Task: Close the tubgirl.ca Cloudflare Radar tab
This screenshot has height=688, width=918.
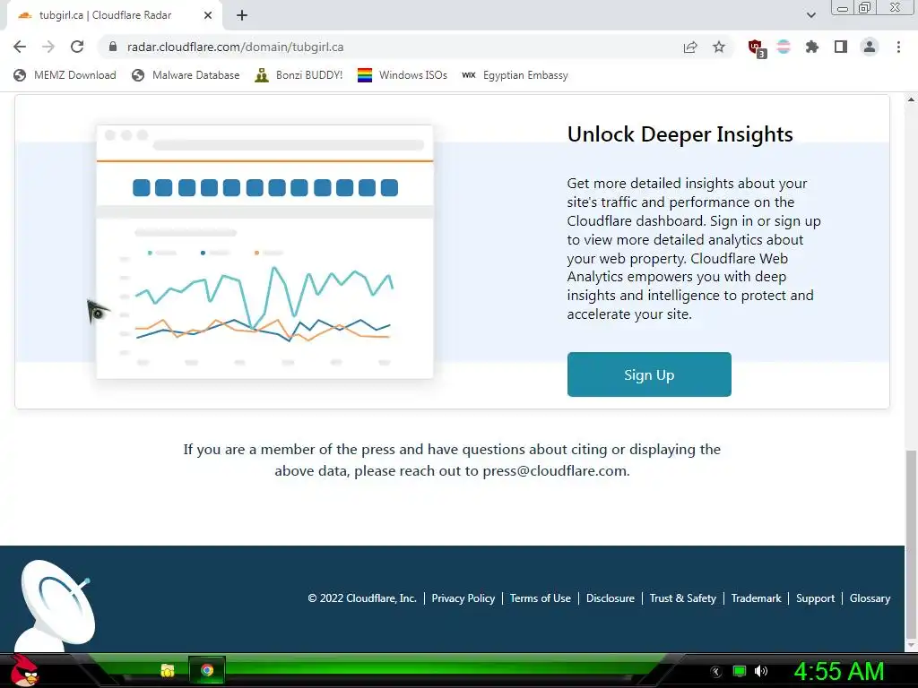Action: click(208, 15)
